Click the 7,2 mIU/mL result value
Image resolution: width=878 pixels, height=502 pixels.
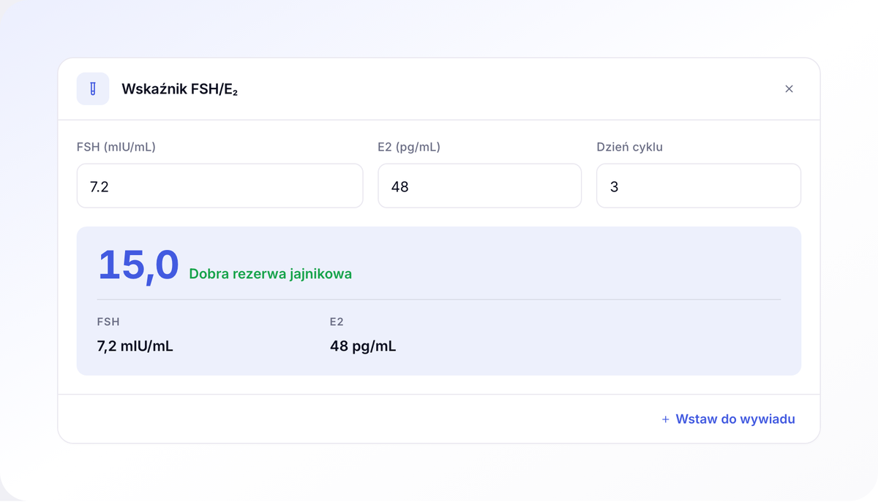point(135,346)
